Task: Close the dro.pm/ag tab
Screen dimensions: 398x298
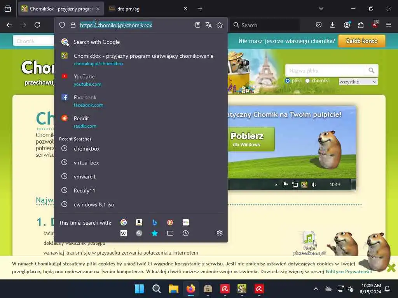Action: click(185, 9)
